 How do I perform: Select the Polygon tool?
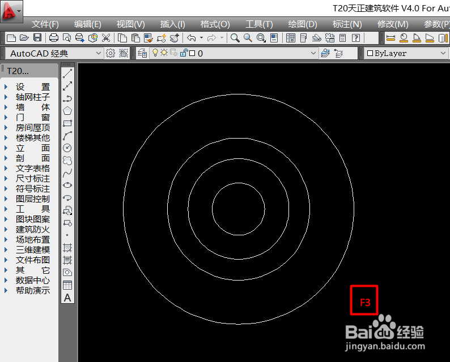(x=67, y=110)
